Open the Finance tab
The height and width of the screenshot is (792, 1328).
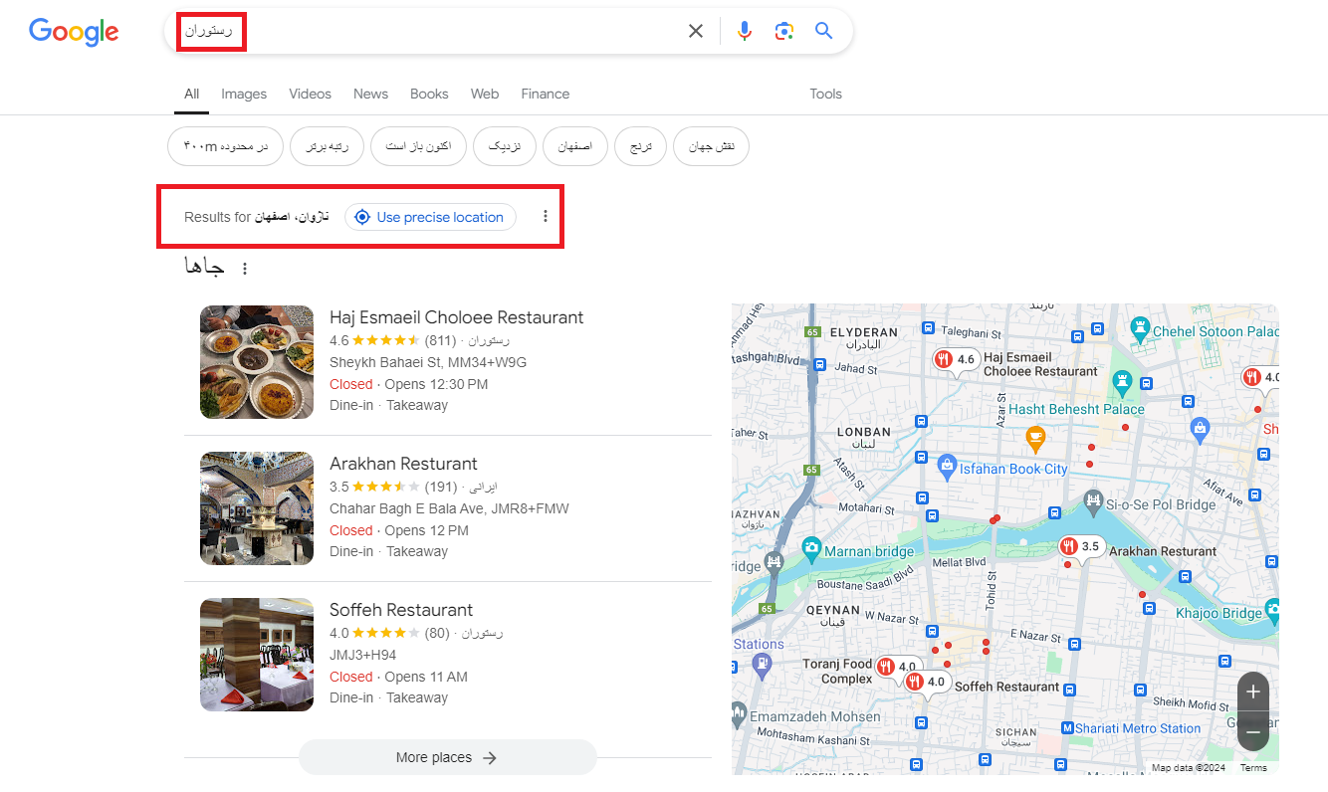[x=546, y=94]
